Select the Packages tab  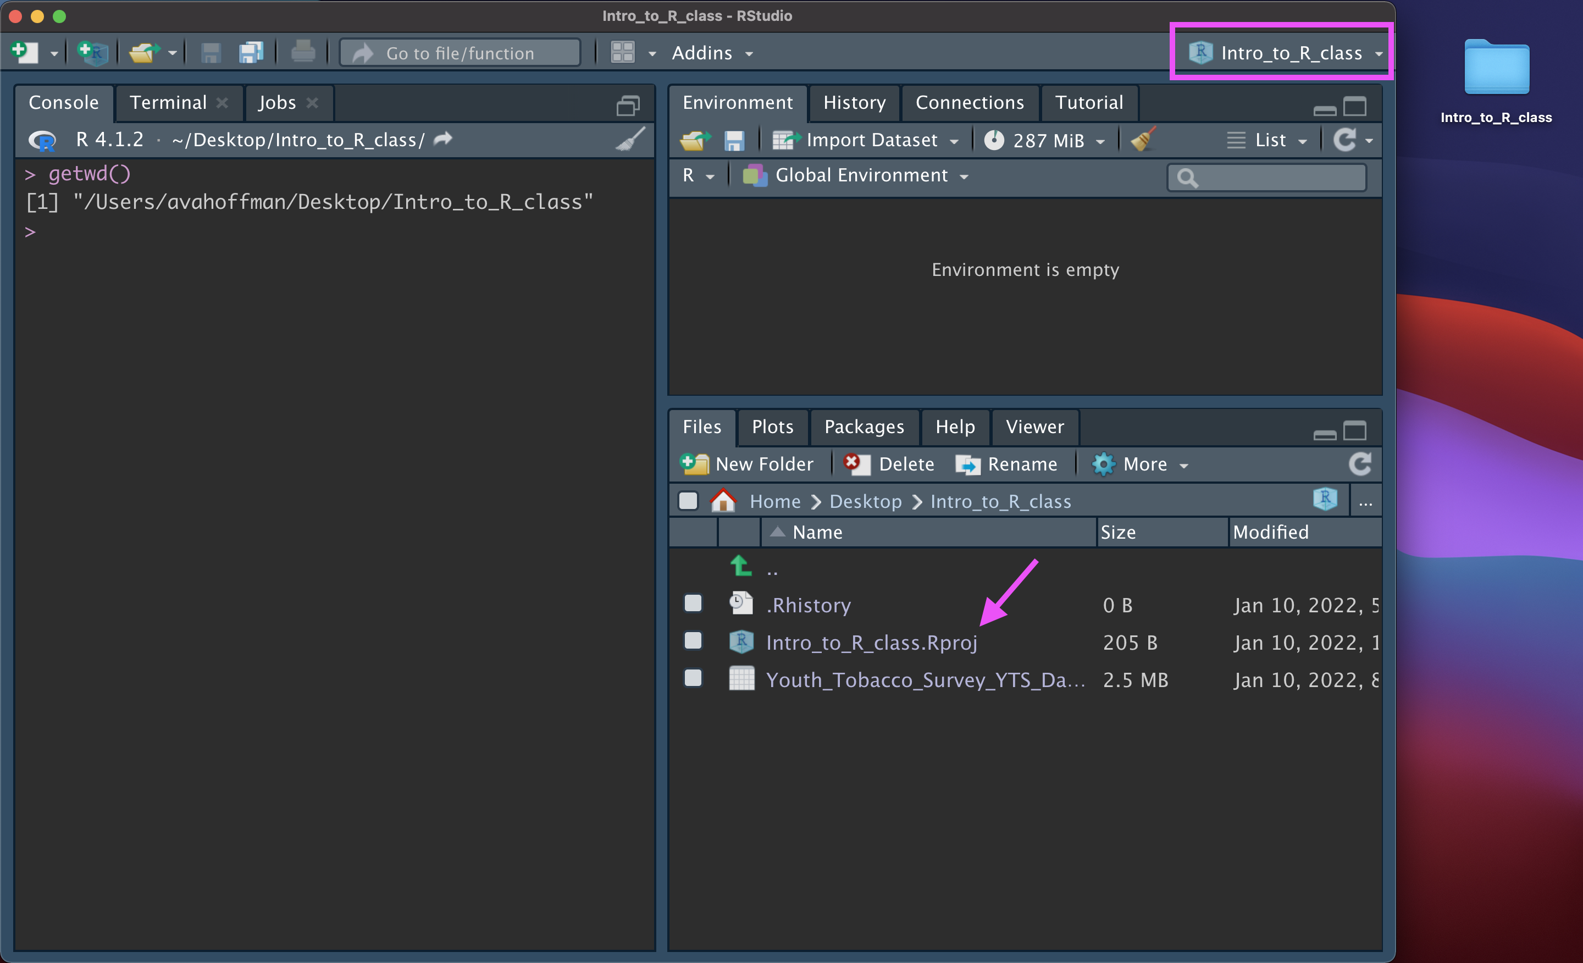(864, 427)
